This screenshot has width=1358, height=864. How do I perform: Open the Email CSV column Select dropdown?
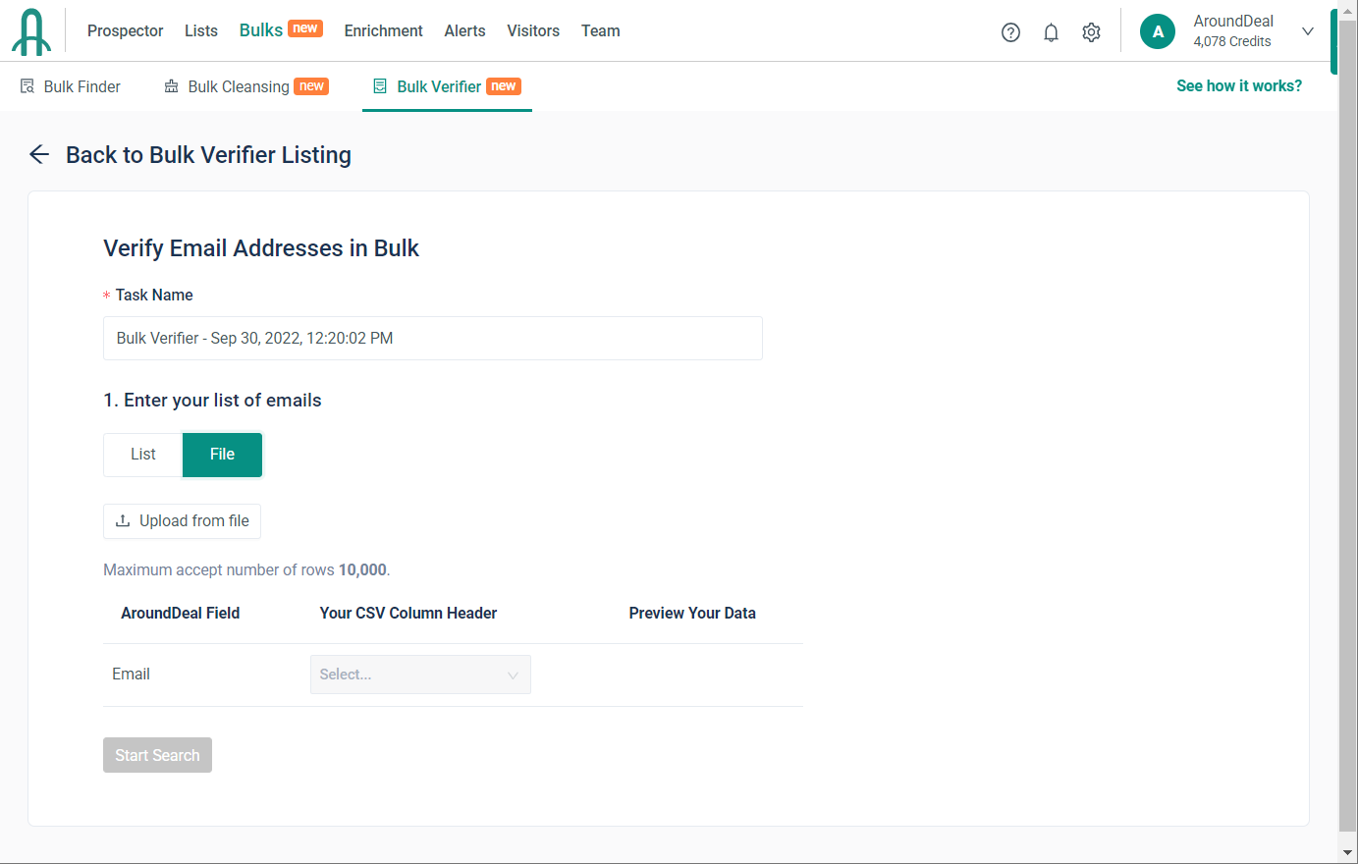coord(420,675)
